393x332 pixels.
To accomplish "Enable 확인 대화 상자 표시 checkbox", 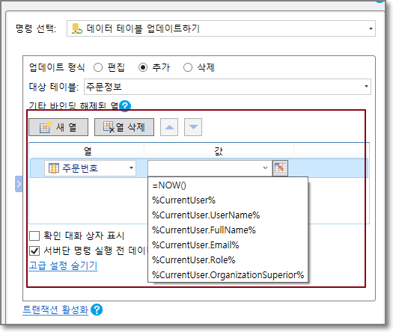I will [x=34, y=236].
